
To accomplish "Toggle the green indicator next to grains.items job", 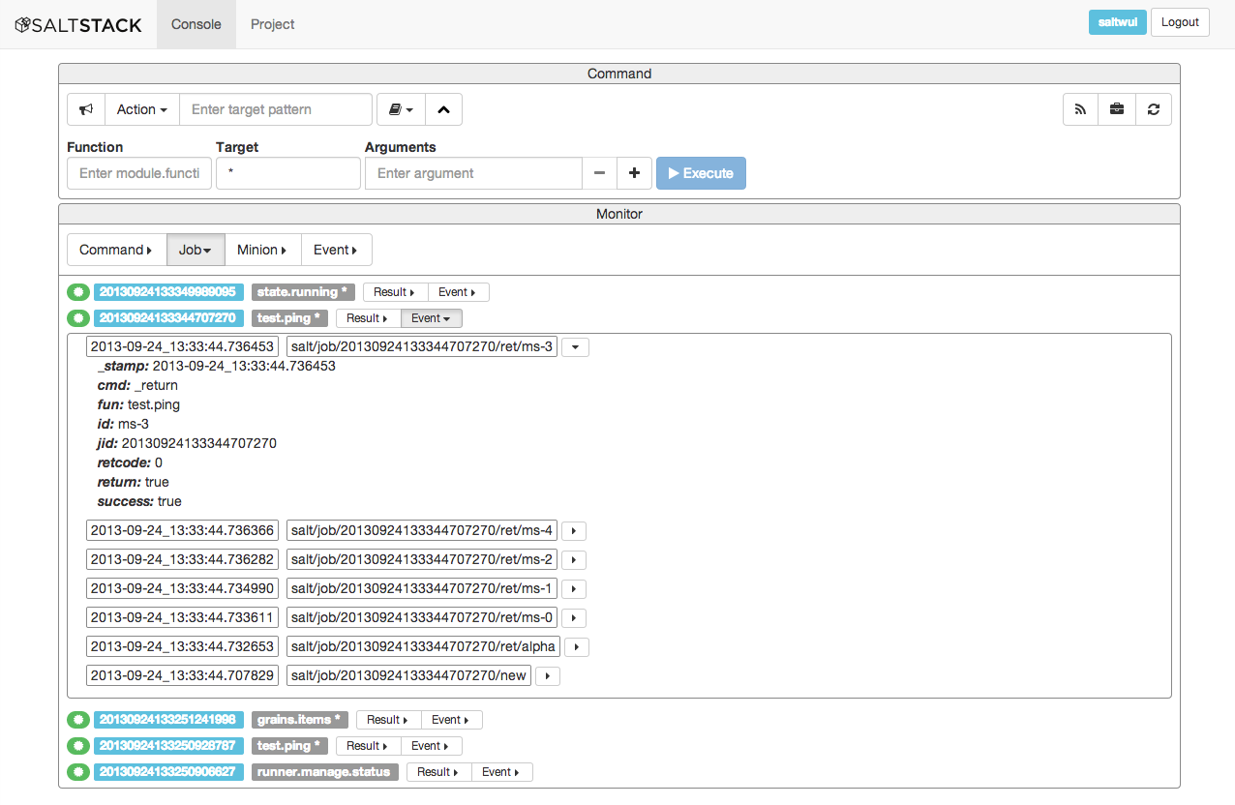I will pos(77,719).
